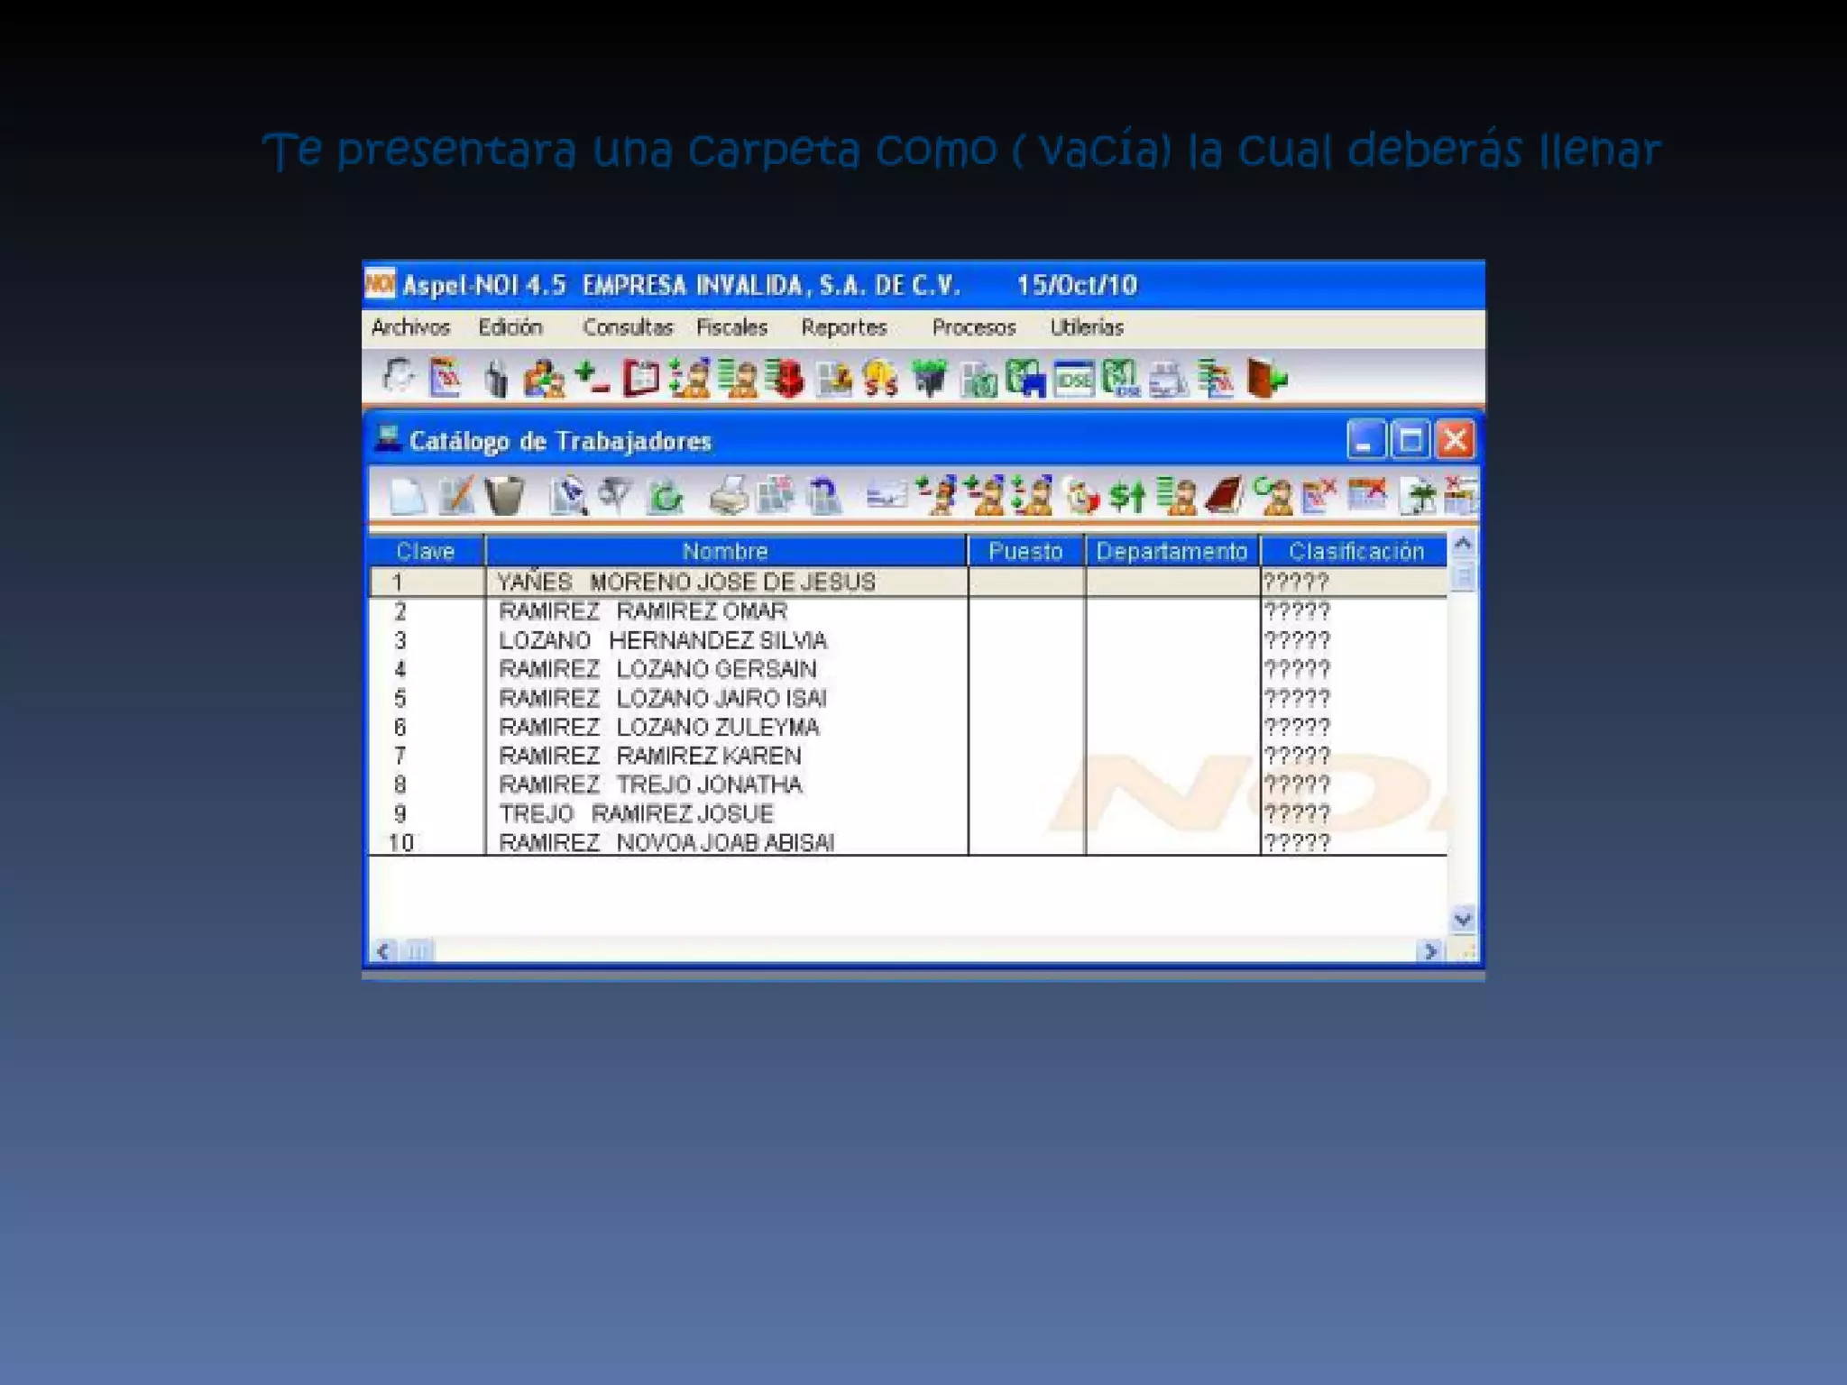This screenshot has height=1385, width=1847.
Task: Sort by the Nombre column header
Action: pos(725,551)
